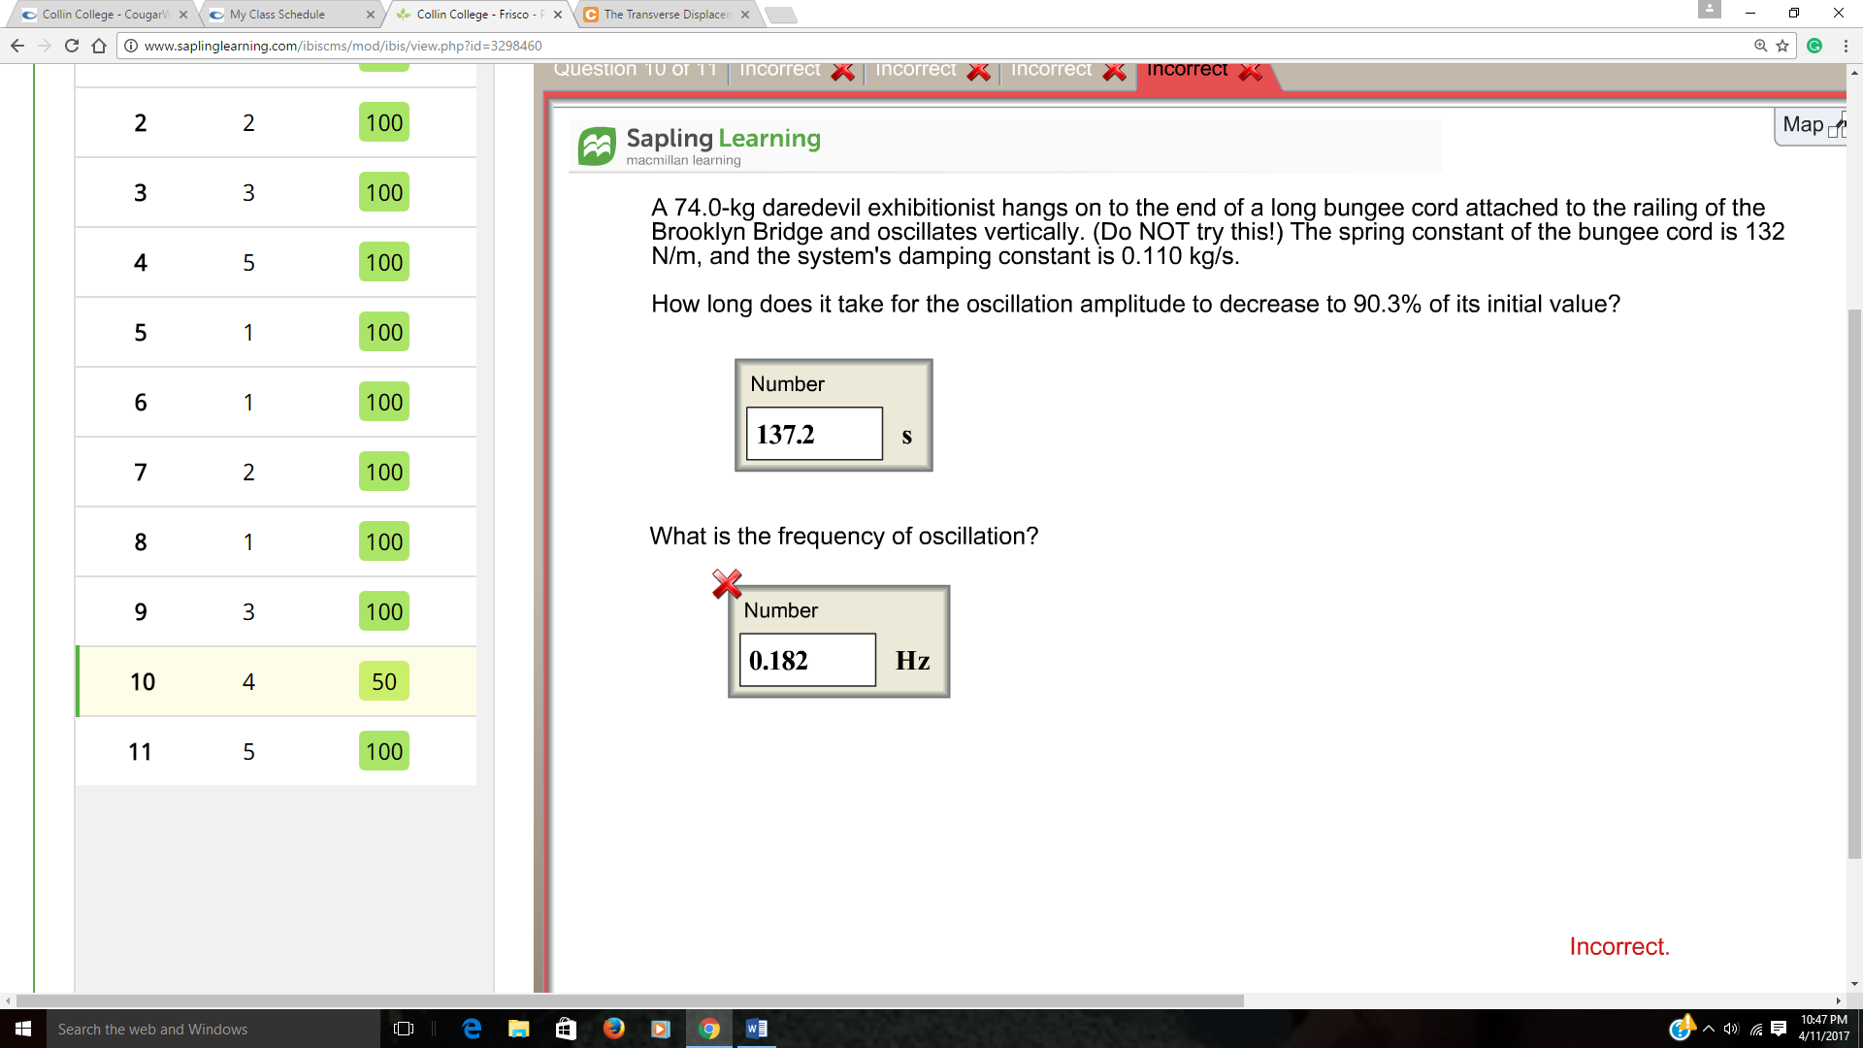This screenshot has width=1863, height=1048.
Task: Click the browser reload button
Action: [x=71, y=46]
